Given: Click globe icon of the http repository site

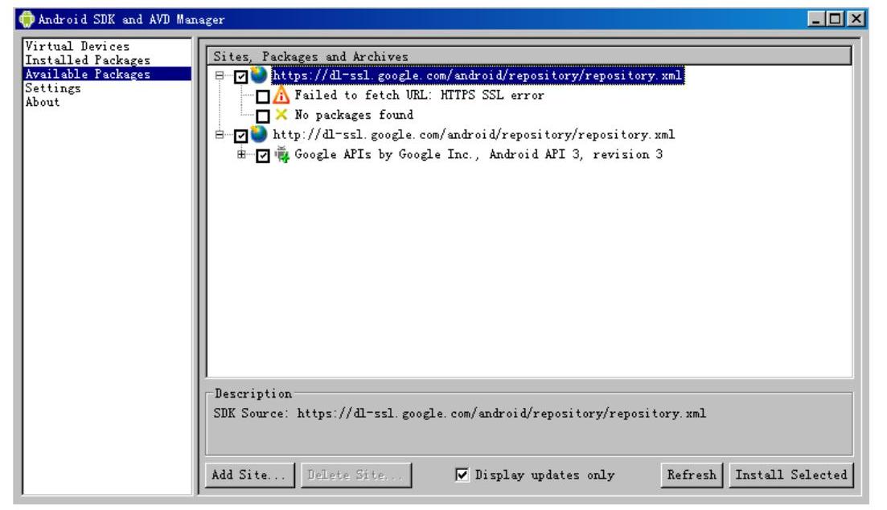Looking at the screenshot, I should tap(259, 134).
